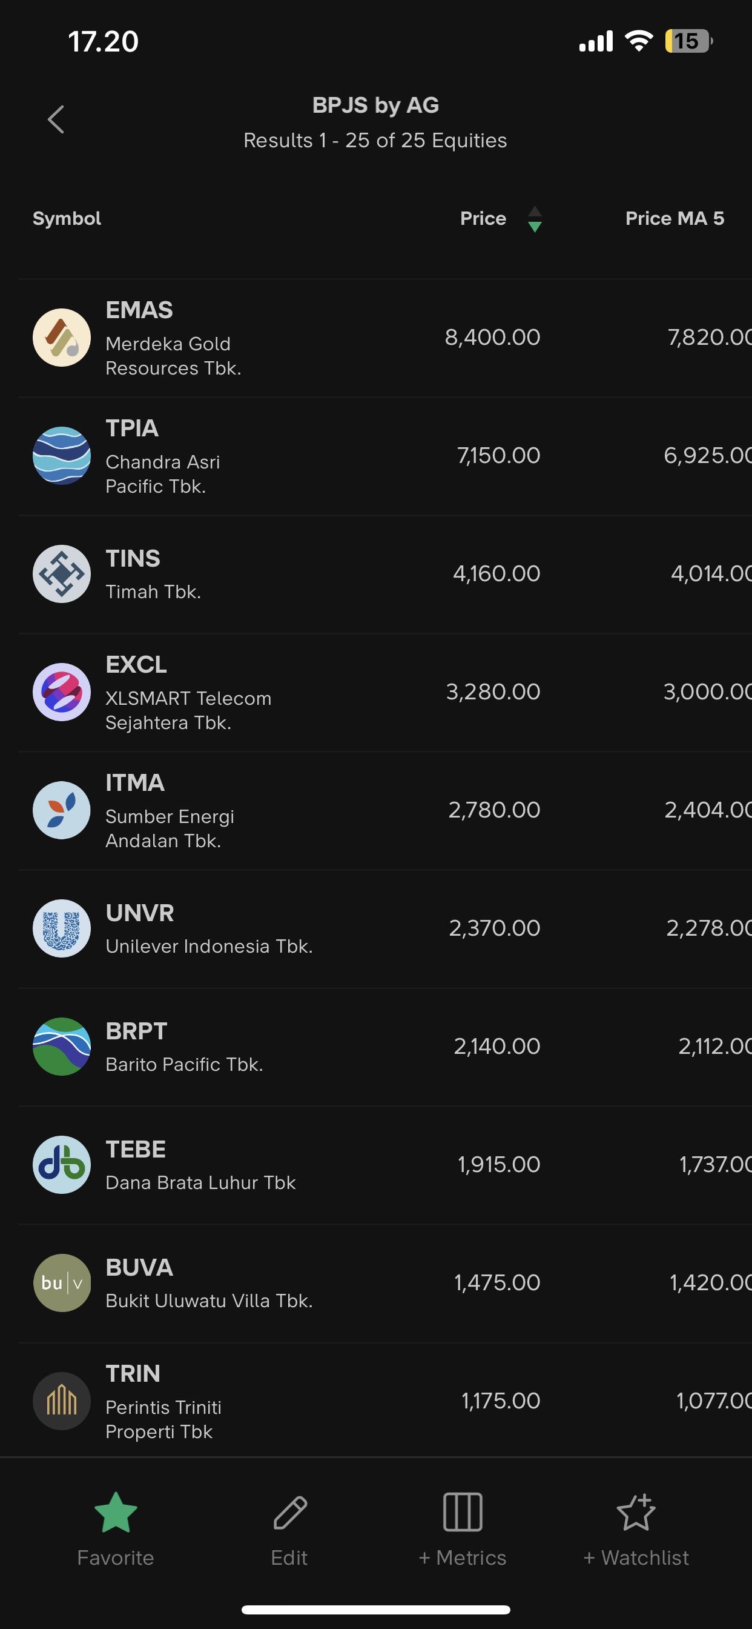Tap the TPIA Chandra Asri logo

61,456
